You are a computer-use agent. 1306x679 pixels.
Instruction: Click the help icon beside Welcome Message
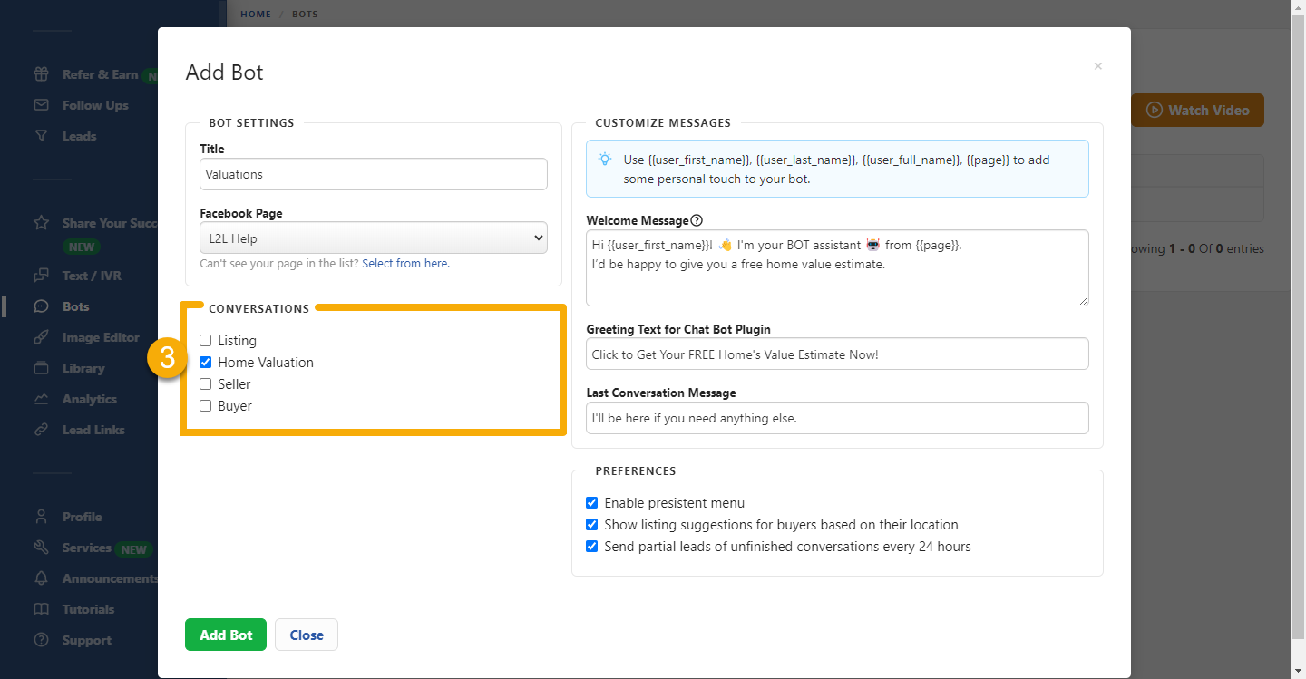coord(698,219)
